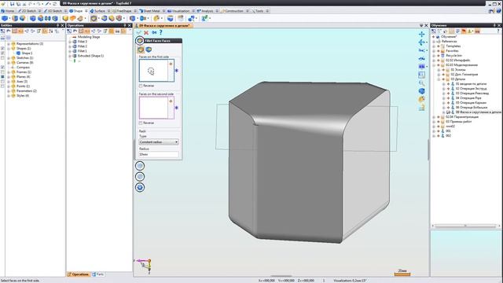Click the glasses preview icon

coord(154,32)
